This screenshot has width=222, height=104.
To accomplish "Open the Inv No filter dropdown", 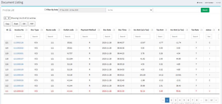I will (129, 10).
